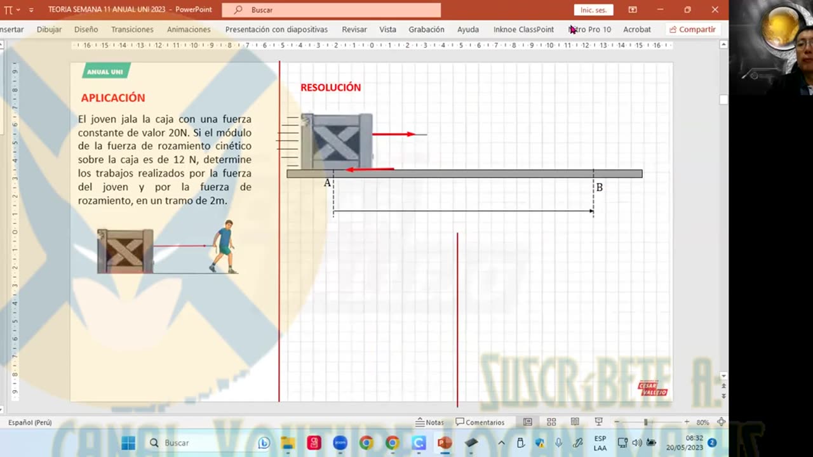This screenshot has width=813, height=457.
Task: Open the clock showing 08:32
Action: point(685,443)
